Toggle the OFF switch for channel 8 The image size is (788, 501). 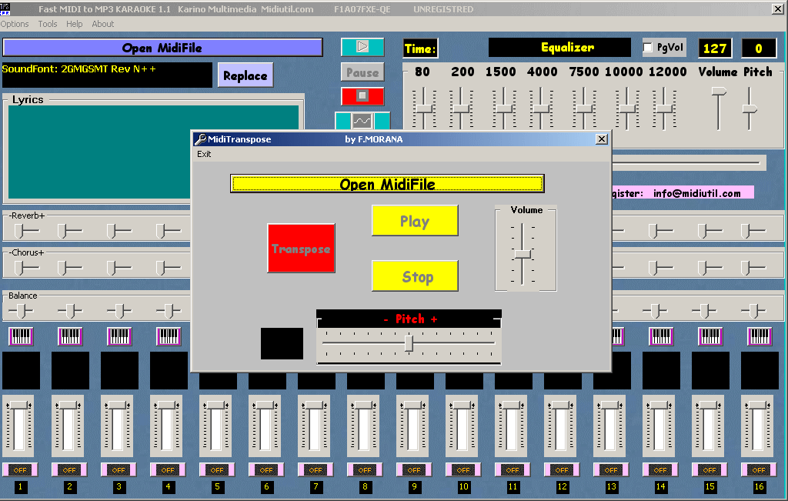coord(365,469)
